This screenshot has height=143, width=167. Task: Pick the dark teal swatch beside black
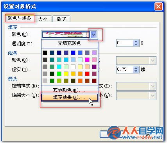click(52, 53)
